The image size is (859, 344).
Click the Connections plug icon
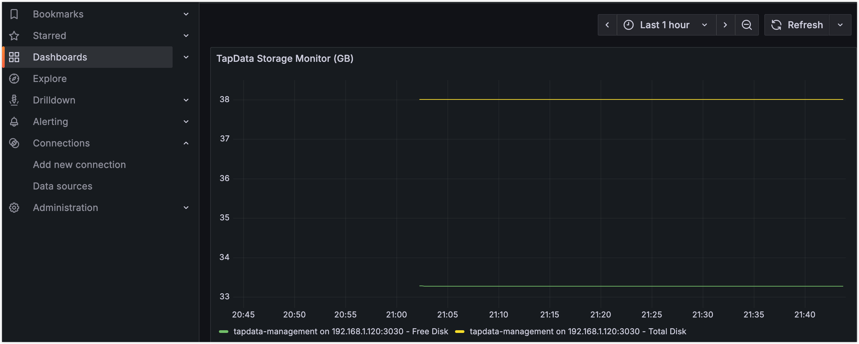pos(14,143)
